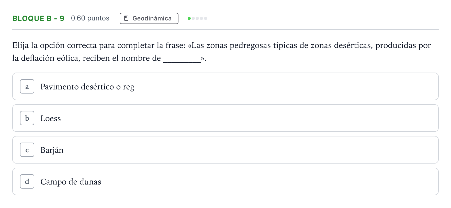451x208 pixels.
Task: Click the "BLOQUE B - 9" heading
Action: (38, 18)
